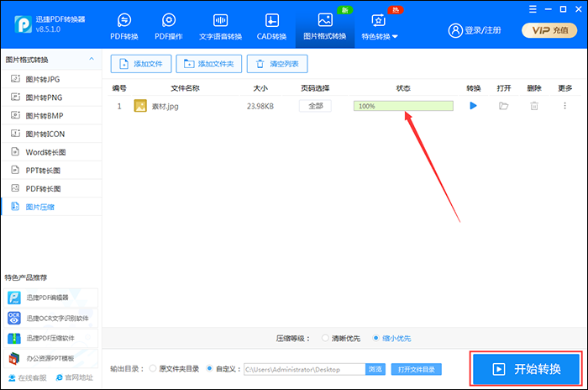Open 办公资源PPT模板 recommendation
Image resolution: width=588 pixels, height=390 pixels.
coord(50,358)
